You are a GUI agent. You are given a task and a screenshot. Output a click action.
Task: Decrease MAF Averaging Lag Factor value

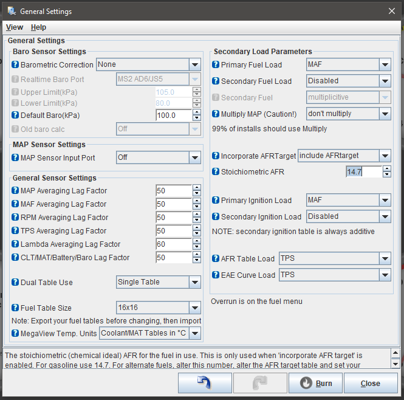pos(197,207)
